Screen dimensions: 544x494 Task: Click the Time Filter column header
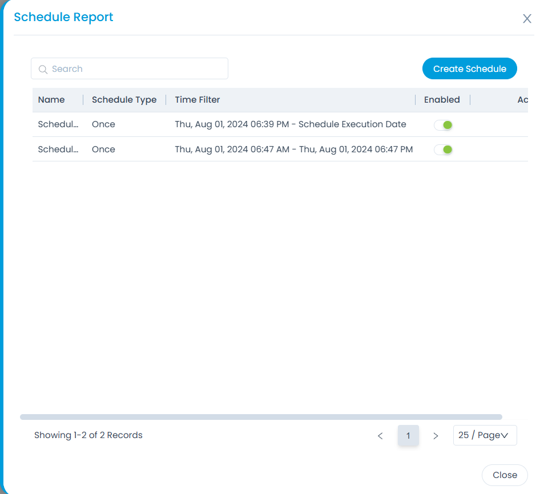click(x=197, y=99)
